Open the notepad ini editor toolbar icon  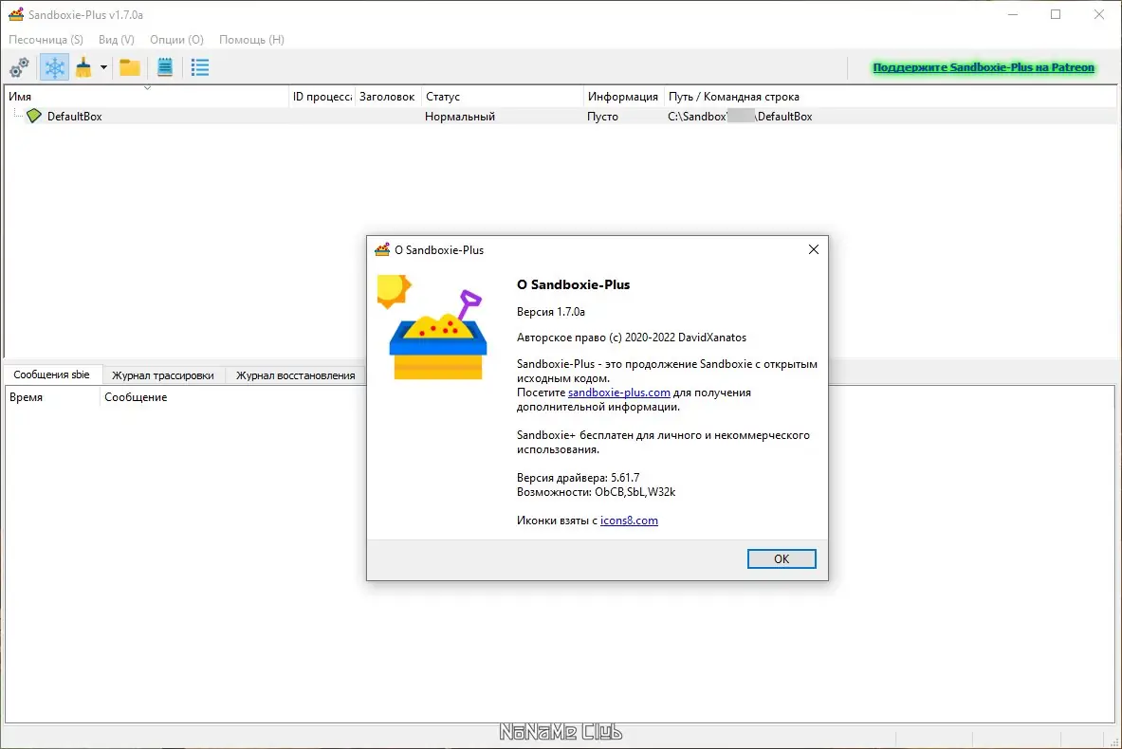(x=165, y=68)
